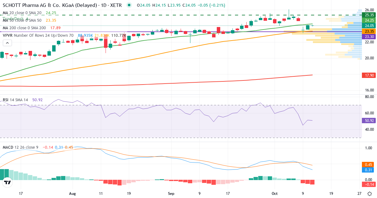Click VPVR up volume 88.935K value

85,36
